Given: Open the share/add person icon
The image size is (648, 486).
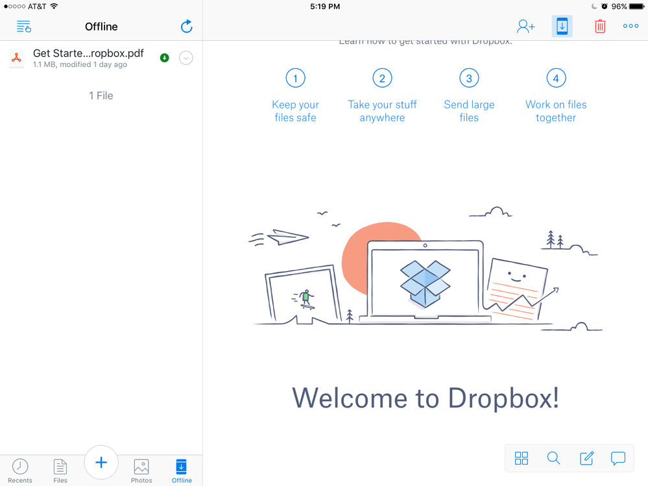Looking at the screenshot, I should [x=525, y=27].
